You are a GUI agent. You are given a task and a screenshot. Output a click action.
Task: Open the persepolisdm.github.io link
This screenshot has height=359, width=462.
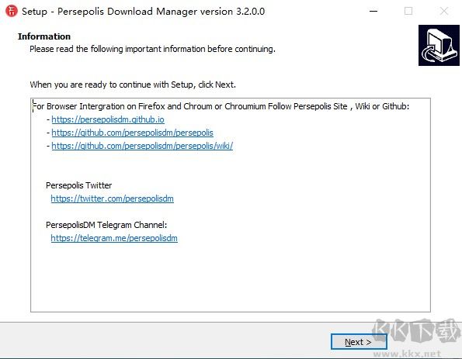[x=108, y=119]
